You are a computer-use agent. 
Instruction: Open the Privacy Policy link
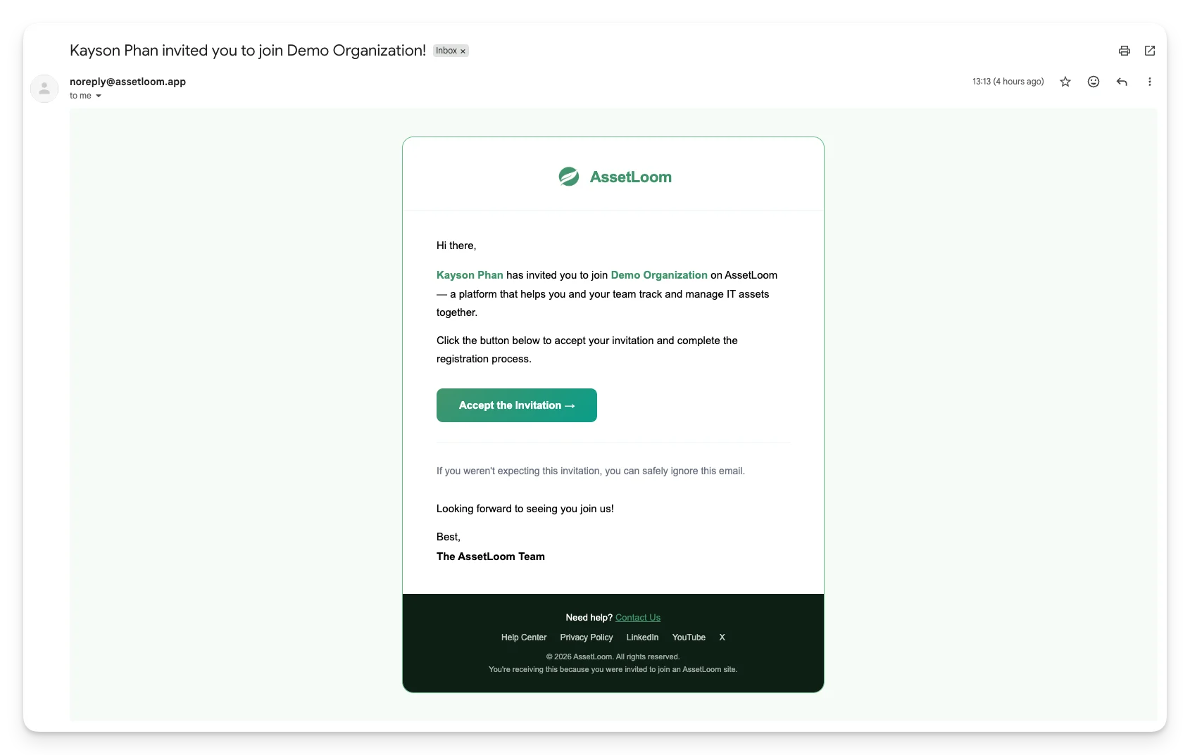tap(587, 637)
